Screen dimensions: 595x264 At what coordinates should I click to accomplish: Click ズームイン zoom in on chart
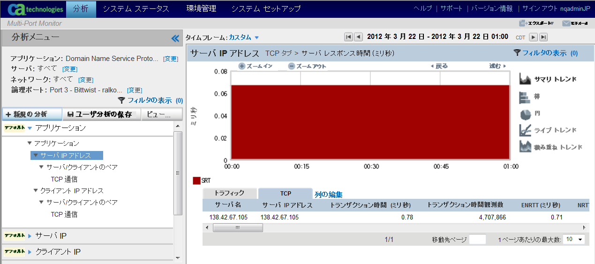point(256,66)
